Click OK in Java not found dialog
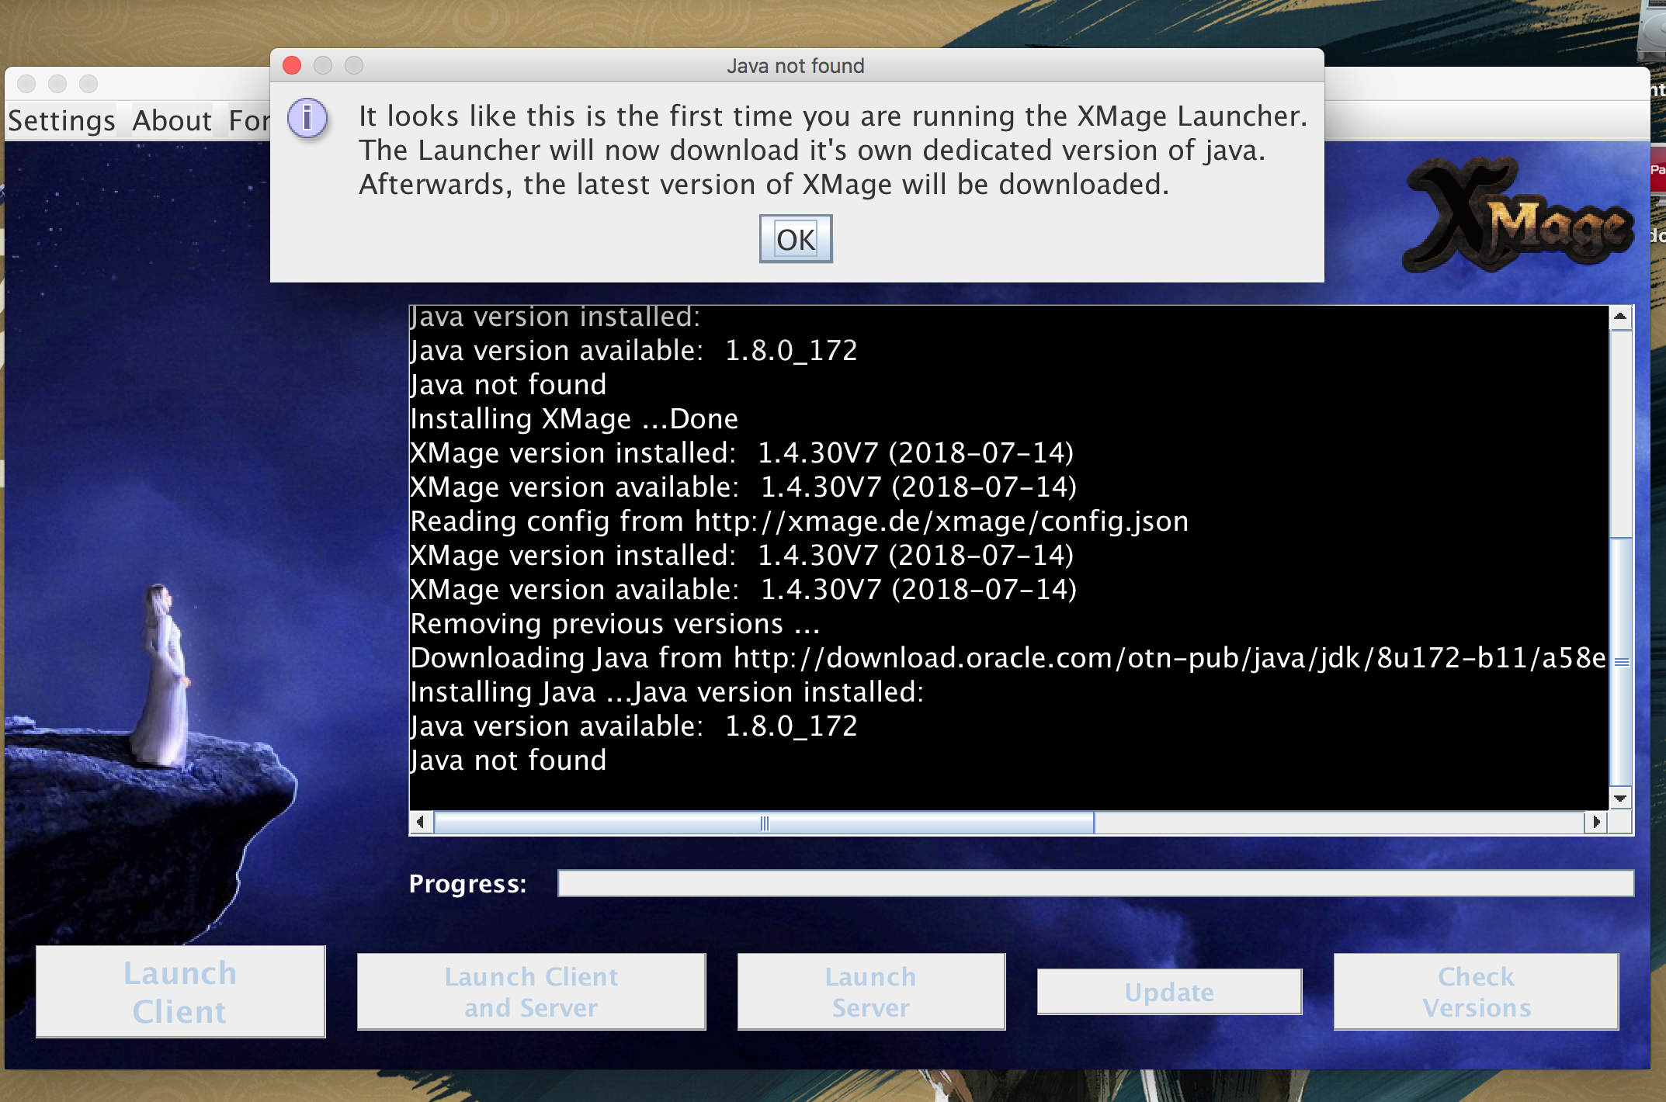The image size is (1666, 1102). [x=795, y=239]
